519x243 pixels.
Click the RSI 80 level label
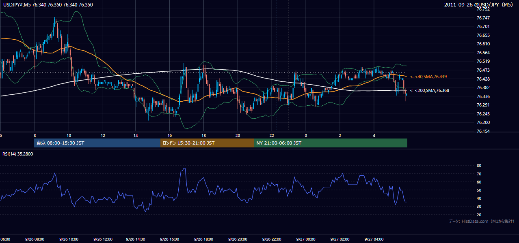click(479, 166)
